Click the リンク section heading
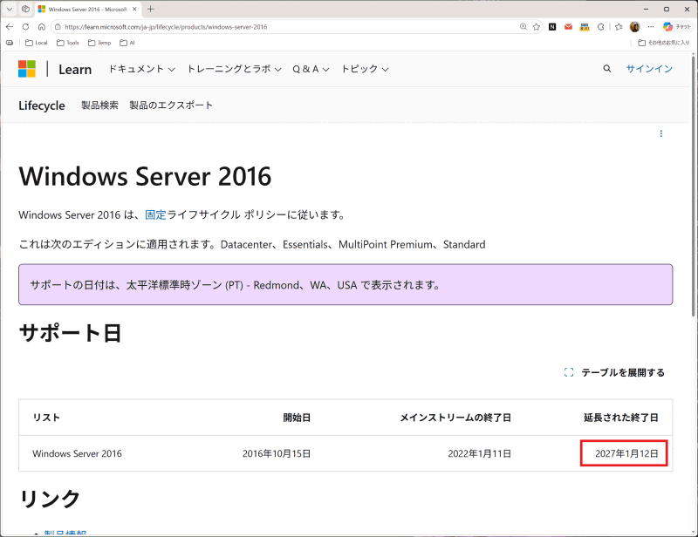The height and width of the screenshot is (537, 698). [x=50, y=499]
